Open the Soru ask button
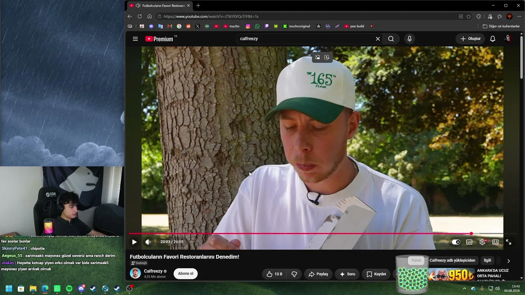This screenshot has width=525, height=295. pos(347,274)
